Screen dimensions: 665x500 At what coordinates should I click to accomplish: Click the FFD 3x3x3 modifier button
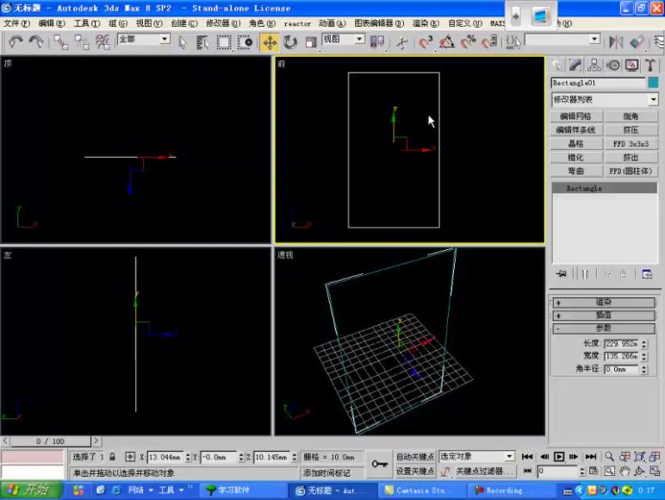click(631, 144)
